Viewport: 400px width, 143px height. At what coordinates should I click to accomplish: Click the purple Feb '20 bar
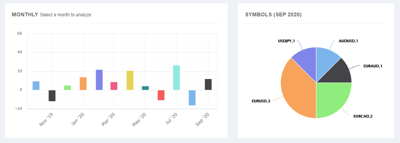99,80
